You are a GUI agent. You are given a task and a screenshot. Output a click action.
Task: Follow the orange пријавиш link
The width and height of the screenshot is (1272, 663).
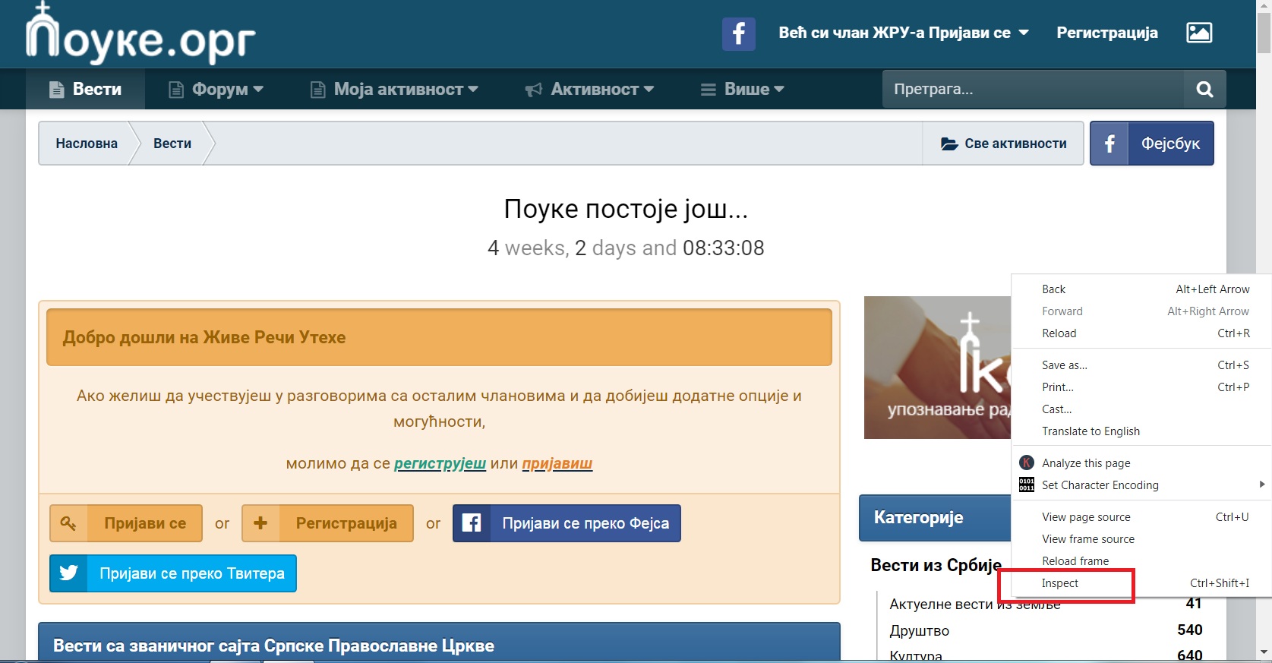[x=557, y=463]
